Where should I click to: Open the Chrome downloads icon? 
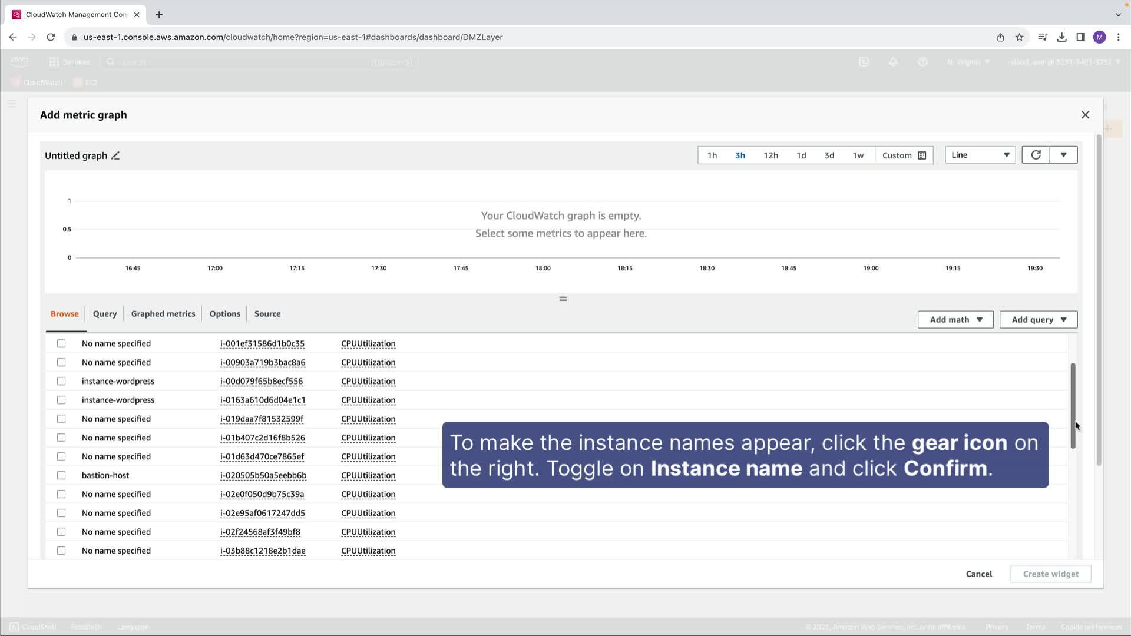point(1061,37)
